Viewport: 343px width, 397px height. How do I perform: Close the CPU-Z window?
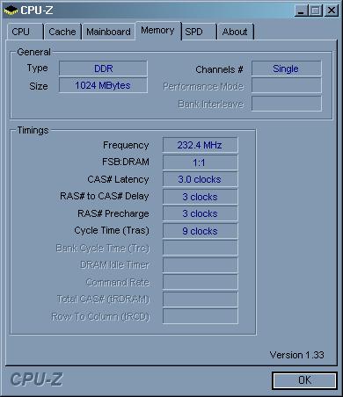(331, 11)
